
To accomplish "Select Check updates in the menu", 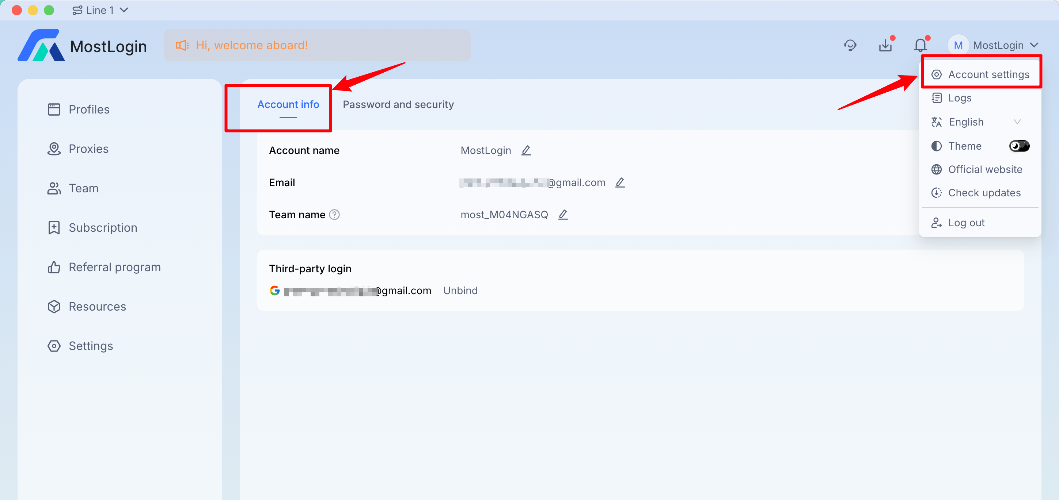I will (x=981, y=193).
